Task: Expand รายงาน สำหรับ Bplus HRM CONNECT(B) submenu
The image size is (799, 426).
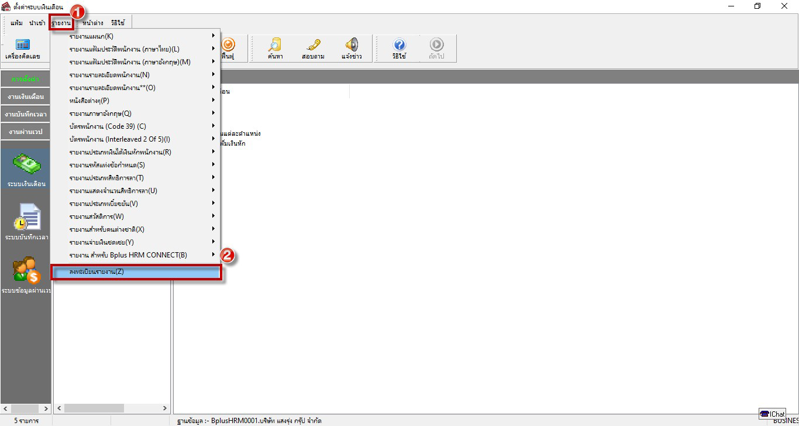Action: click(135, 255)
